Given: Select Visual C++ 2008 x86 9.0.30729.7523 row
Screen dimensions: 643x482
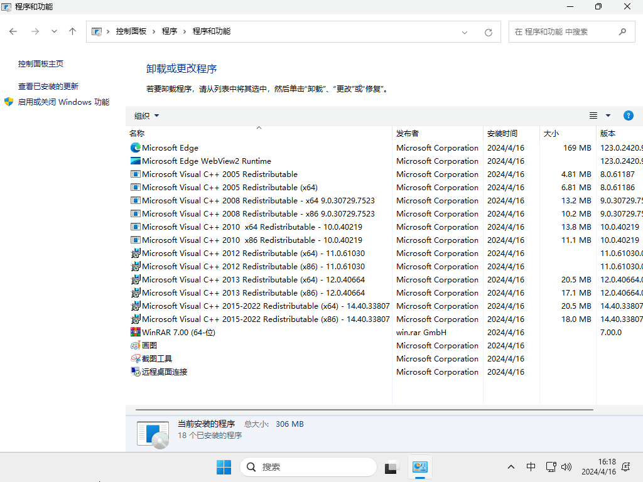Looking at the screenshot, I should (x=384, y=213).
